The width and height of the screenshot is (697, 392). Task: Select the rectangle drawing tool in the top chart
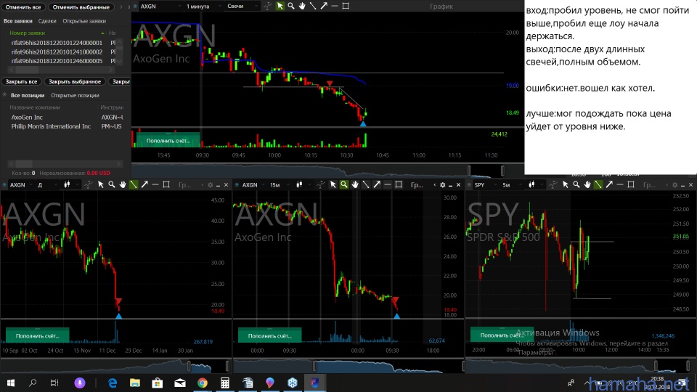[345, 6]
